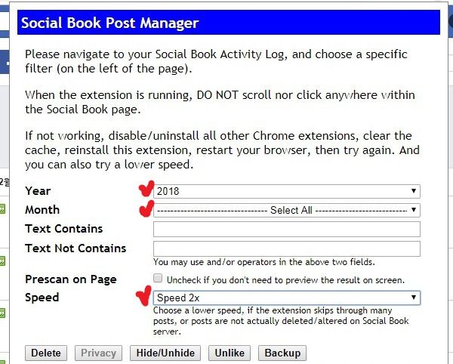Click the Hide/Unhide button
This screenshot has height=364, width=453.
click(165, 353)
